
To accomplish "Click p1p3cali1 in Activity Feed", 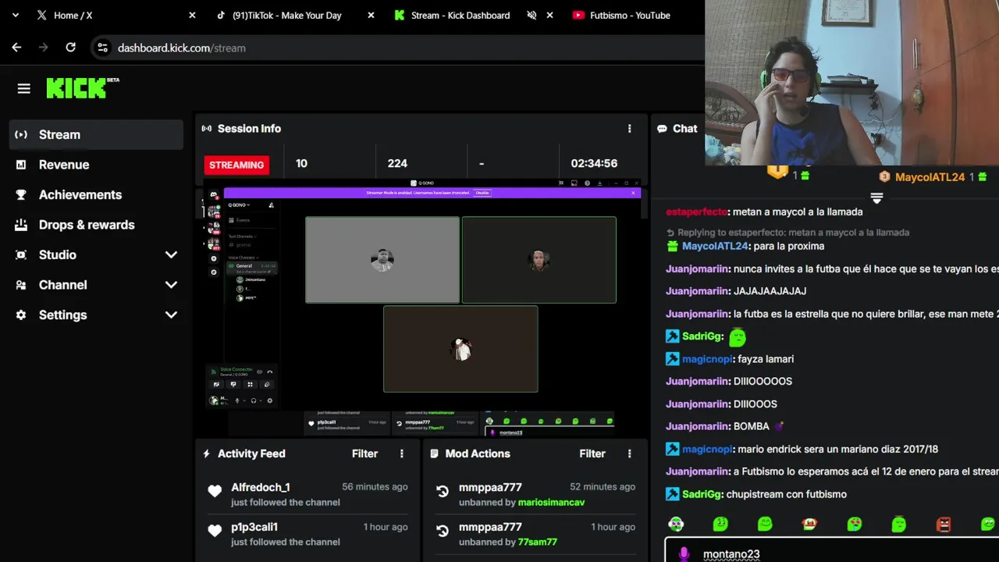I will (254, 527).
